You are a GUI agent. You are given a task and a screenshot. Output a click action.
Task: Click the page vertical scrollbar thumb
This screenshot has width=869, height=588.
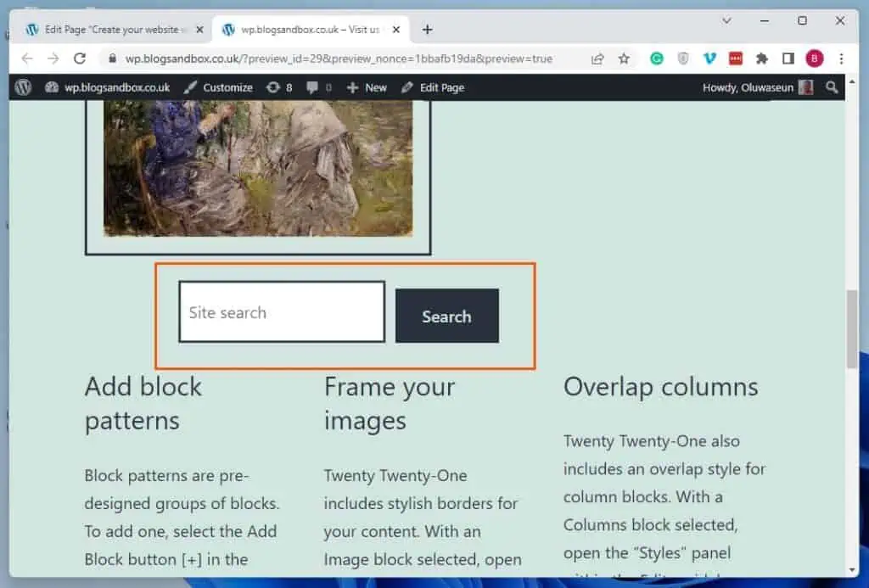[852, 329]
